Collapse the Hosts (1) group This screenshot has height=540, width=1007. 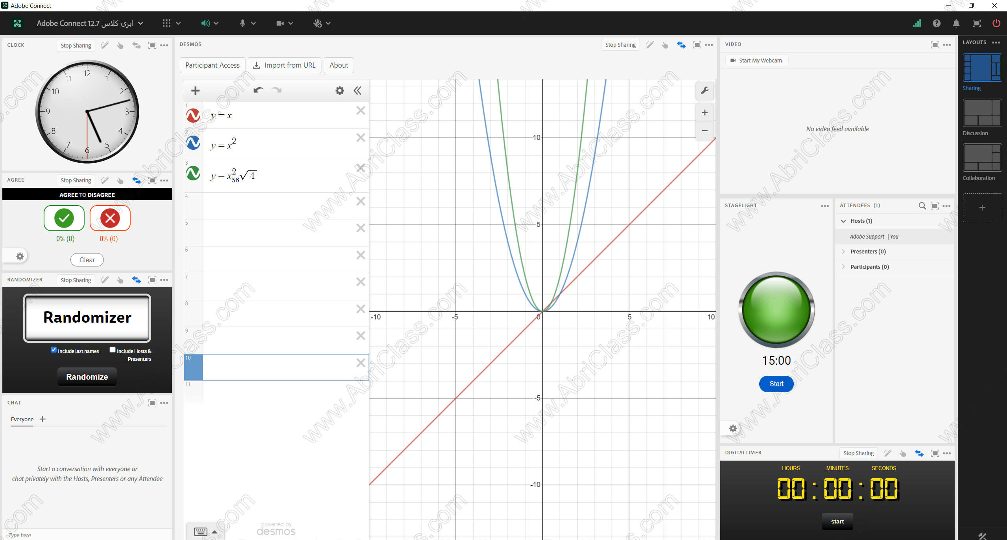[843, 221]
